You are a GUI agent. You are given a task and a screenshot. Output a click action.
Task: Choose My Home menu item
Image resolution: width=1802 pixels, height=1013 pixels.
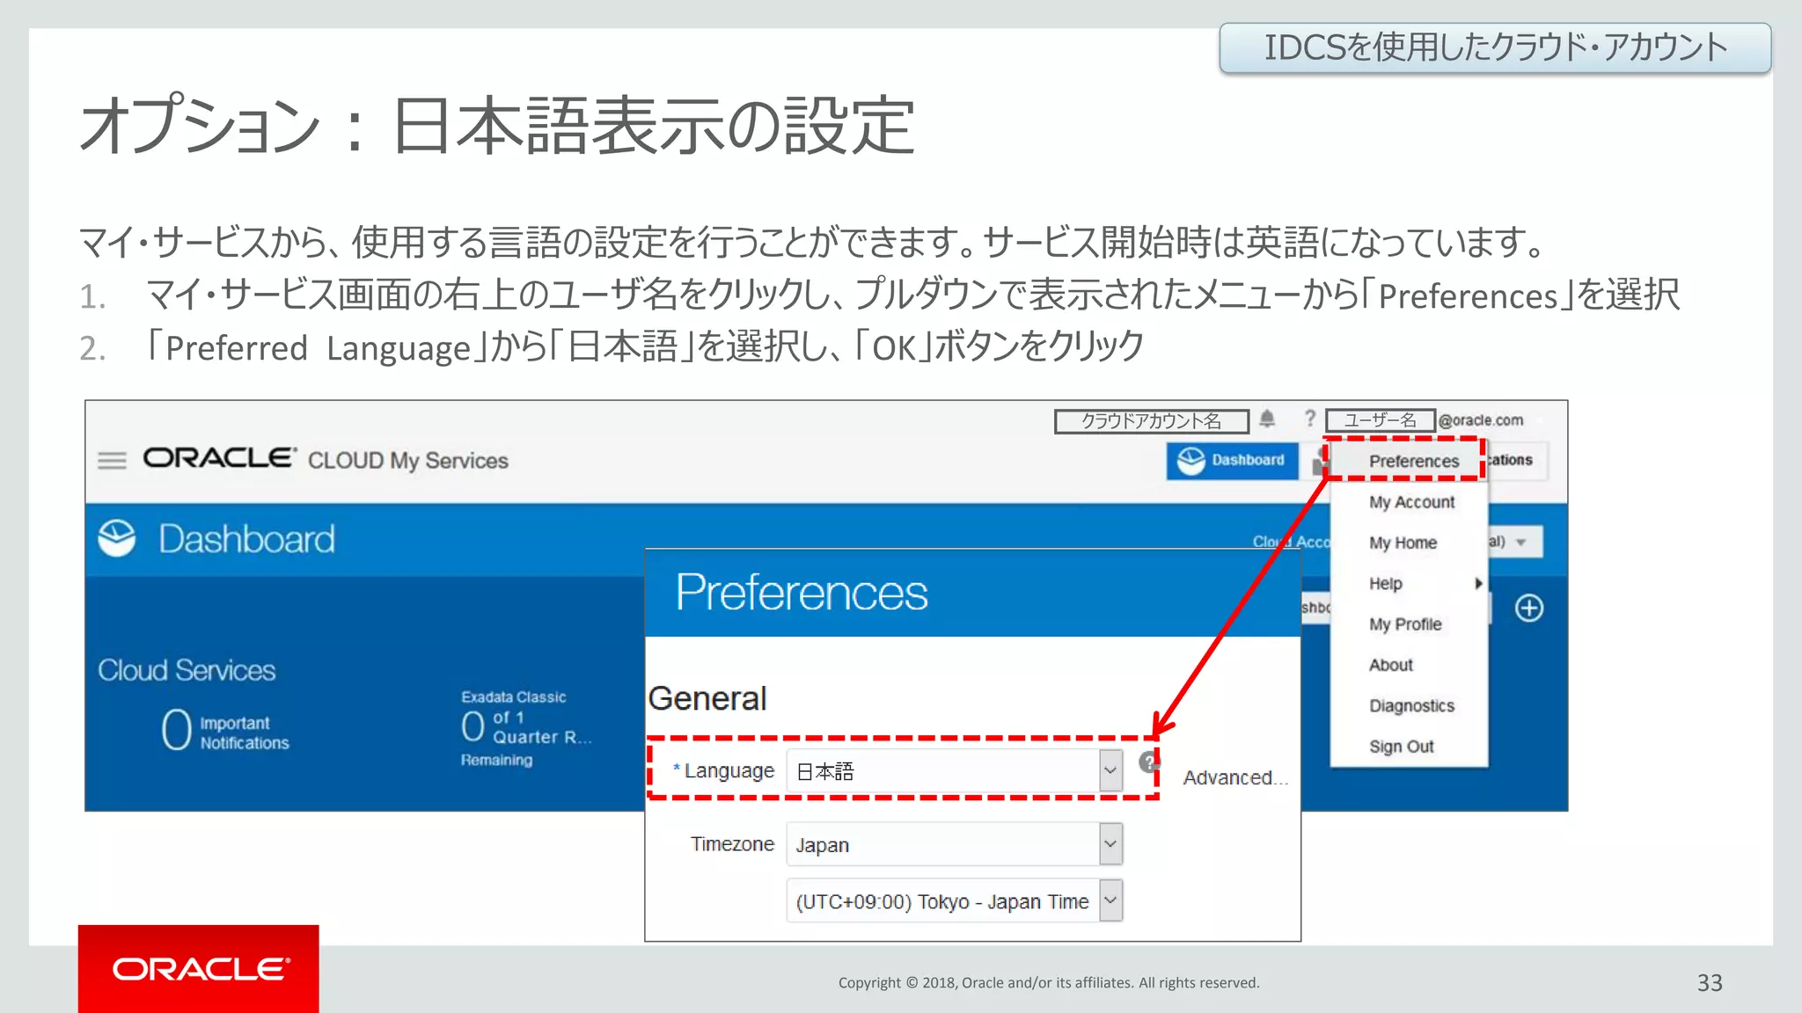[x=1403, y=543]
